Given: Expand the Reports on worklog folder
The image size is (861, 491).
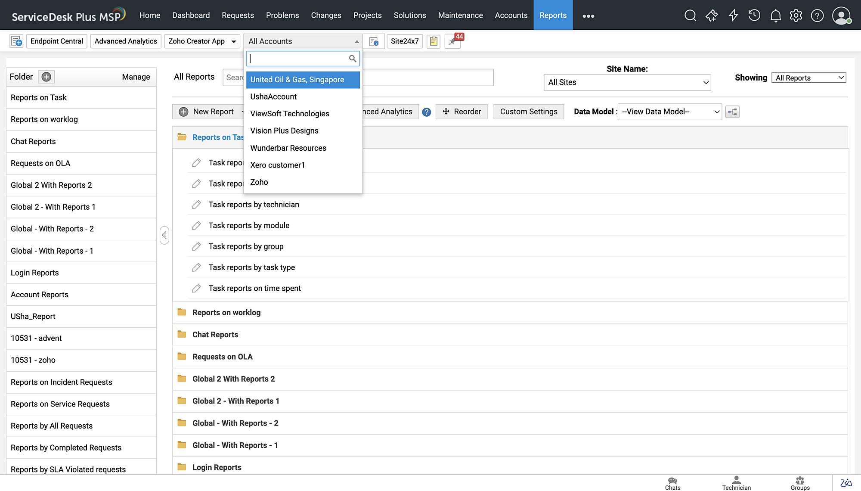Looking at the screenshot, I should click(226, 313).
